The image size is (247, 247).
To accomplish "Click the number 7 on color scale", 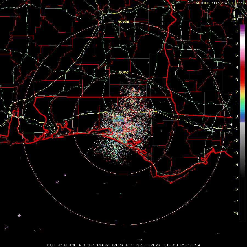I will pos(237,31).
